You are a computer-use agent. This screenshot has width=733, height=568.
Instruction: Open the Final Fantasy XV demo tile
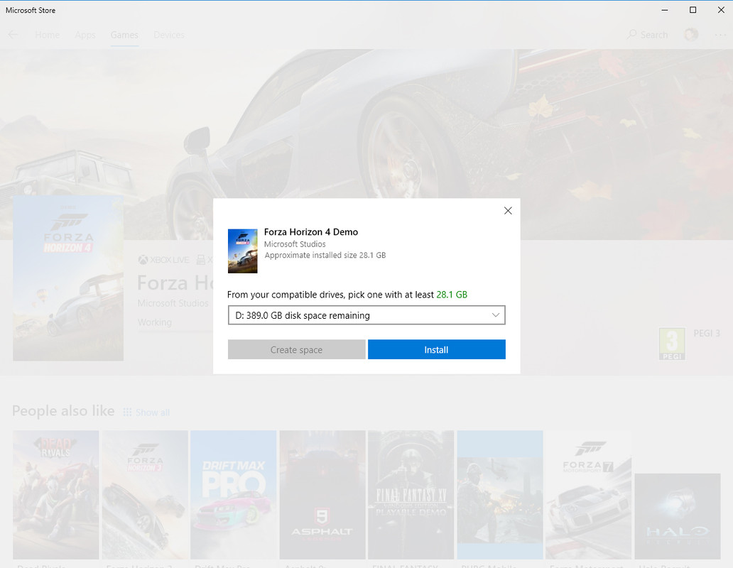click(411, 495)
